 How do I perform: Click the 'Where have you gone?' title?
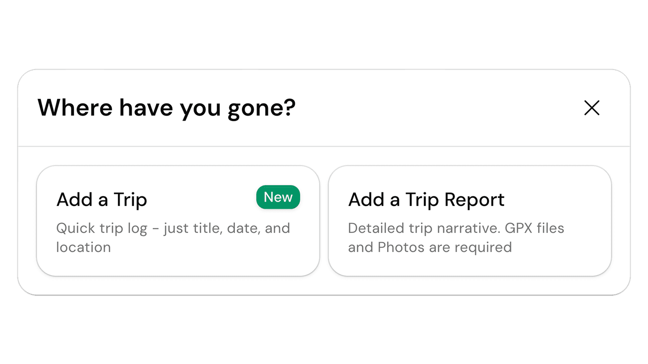(166, 108)
